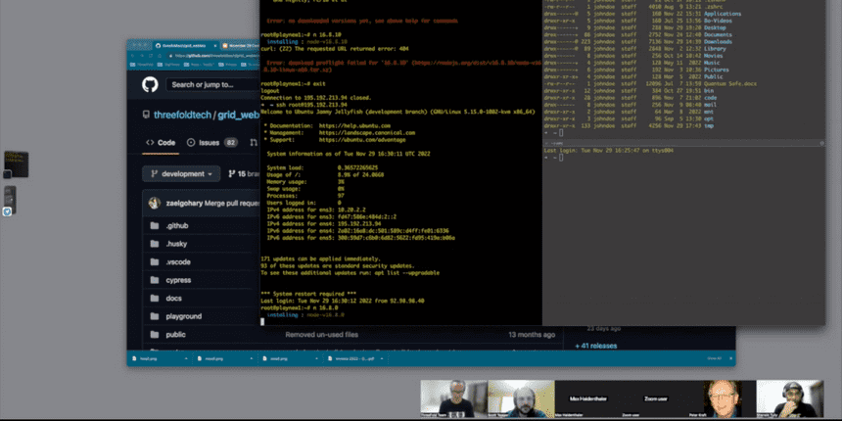Expand menu arrow for third downloaded png
Screen dimensions: 842x421
(315, 358)
